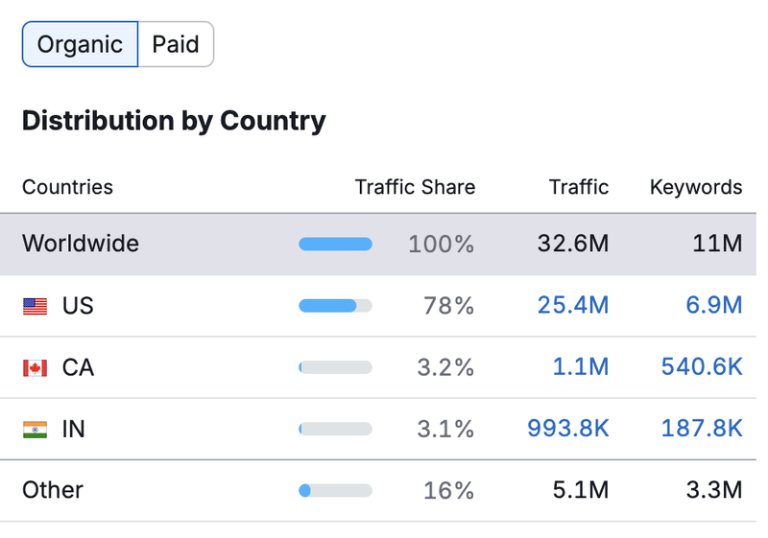Click the US 78% traffic share bar
Image resolution: width=768 pixels, height=538 pixels.
[335, 306]
